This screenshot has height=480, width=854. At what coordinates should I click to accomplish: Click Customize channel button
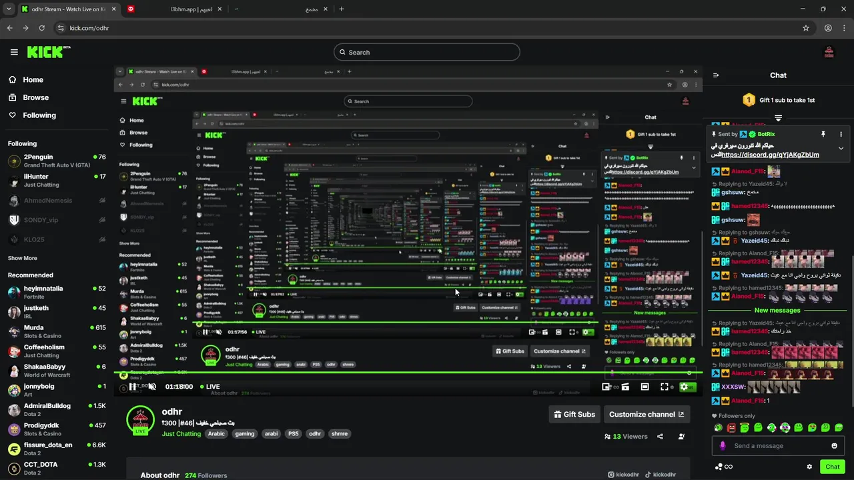click(647, 414)
